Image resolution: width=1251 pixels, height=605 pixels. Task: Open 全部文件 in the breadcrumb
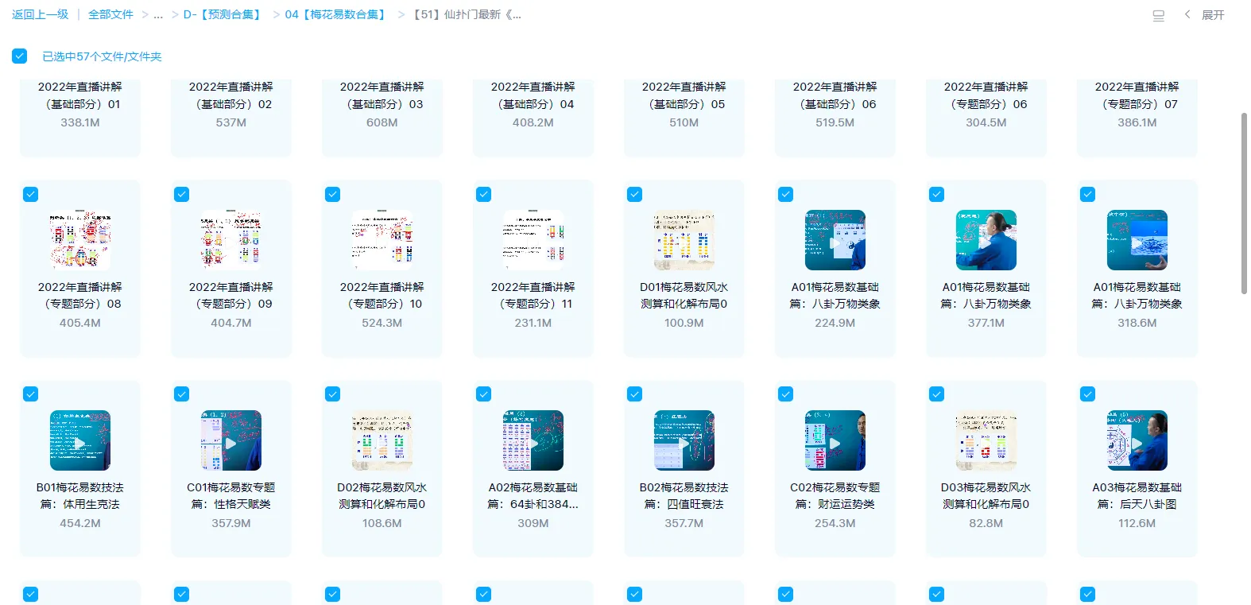[110, 14]
